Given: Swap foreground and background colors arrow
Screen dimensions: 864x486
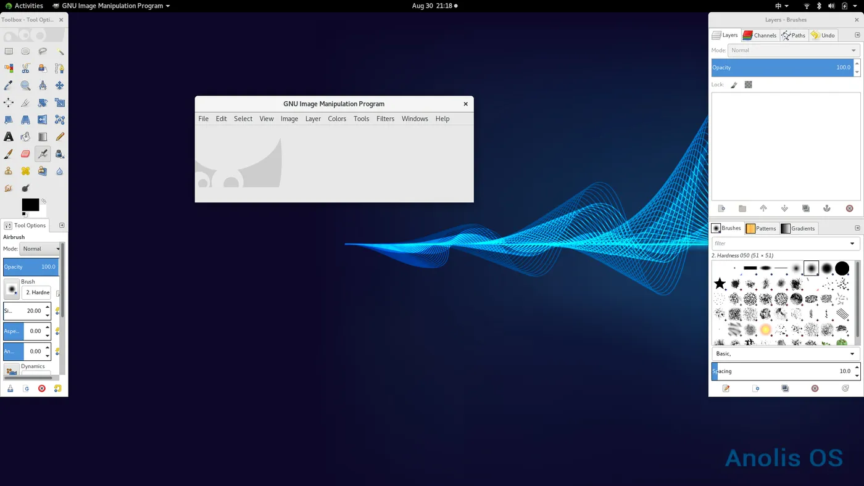Looking at the screenshot, I should click(x=44, y=201).
